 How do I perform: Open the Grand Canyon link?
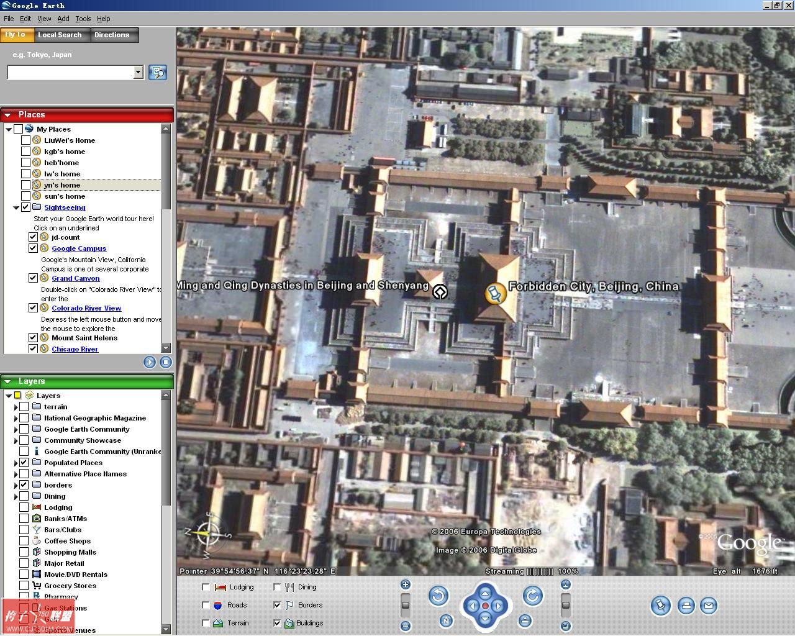(76, 278)
